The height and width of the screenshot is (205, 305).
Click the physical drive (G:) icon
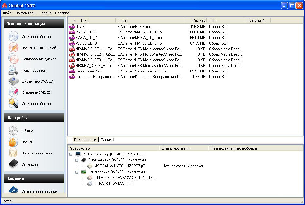click(x=90, y=178)
